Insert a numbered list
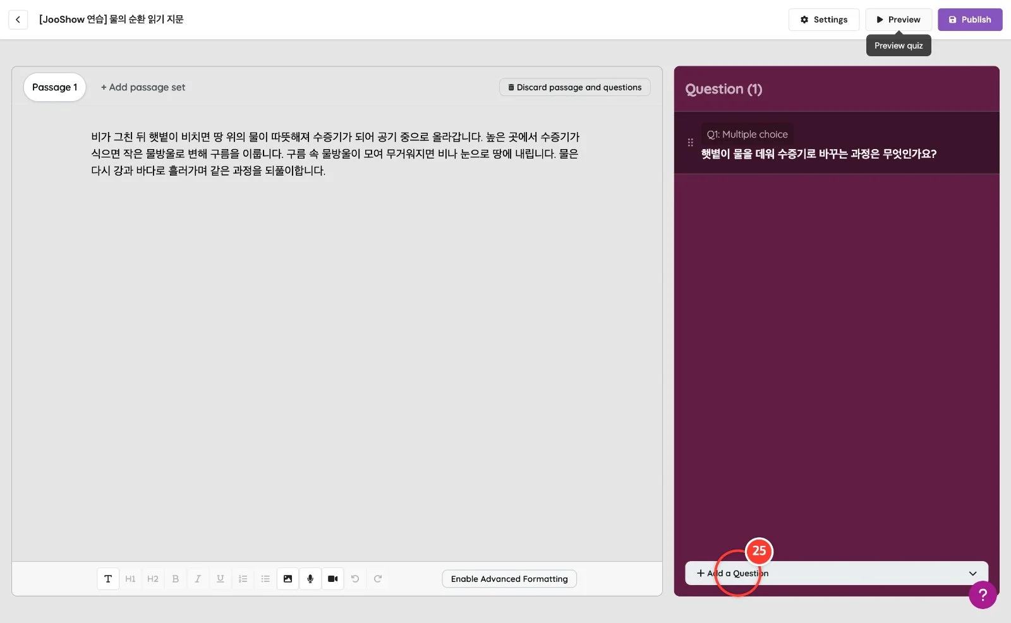1011x623 pixels. coord(243,579)
